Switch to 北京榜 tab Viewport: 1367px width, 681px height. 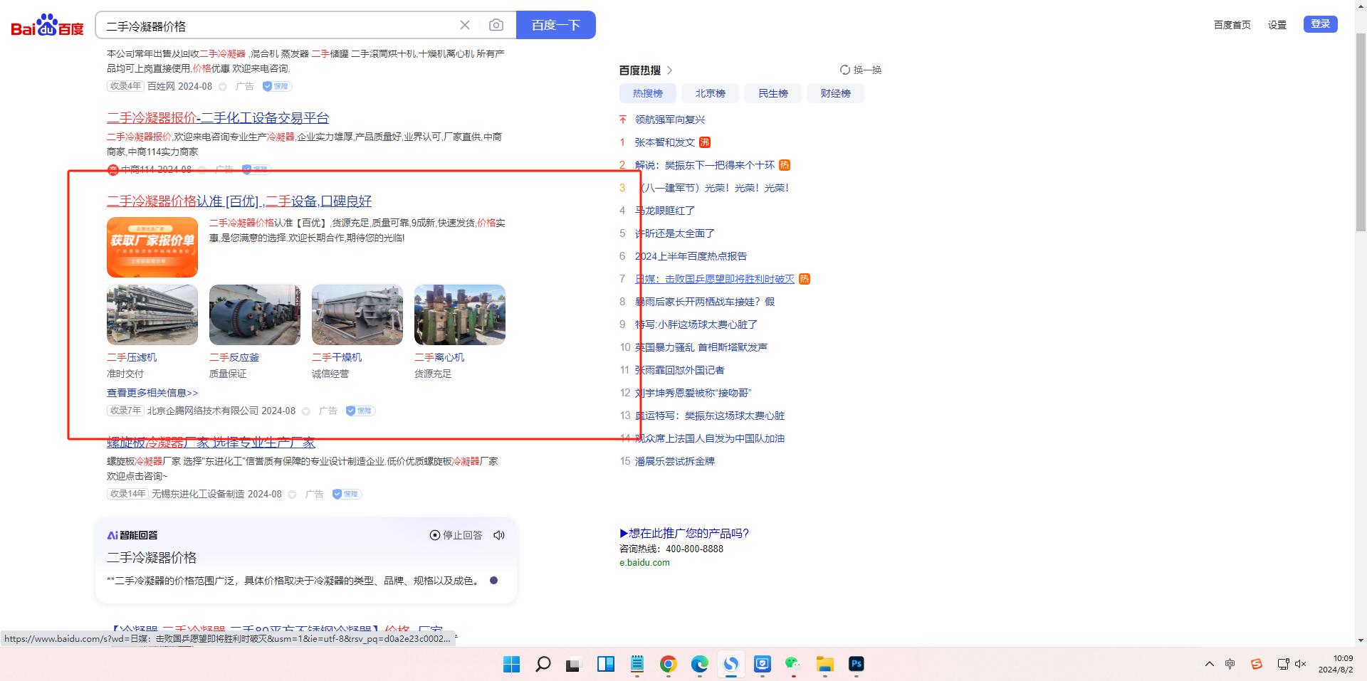[x=710, y=93]
